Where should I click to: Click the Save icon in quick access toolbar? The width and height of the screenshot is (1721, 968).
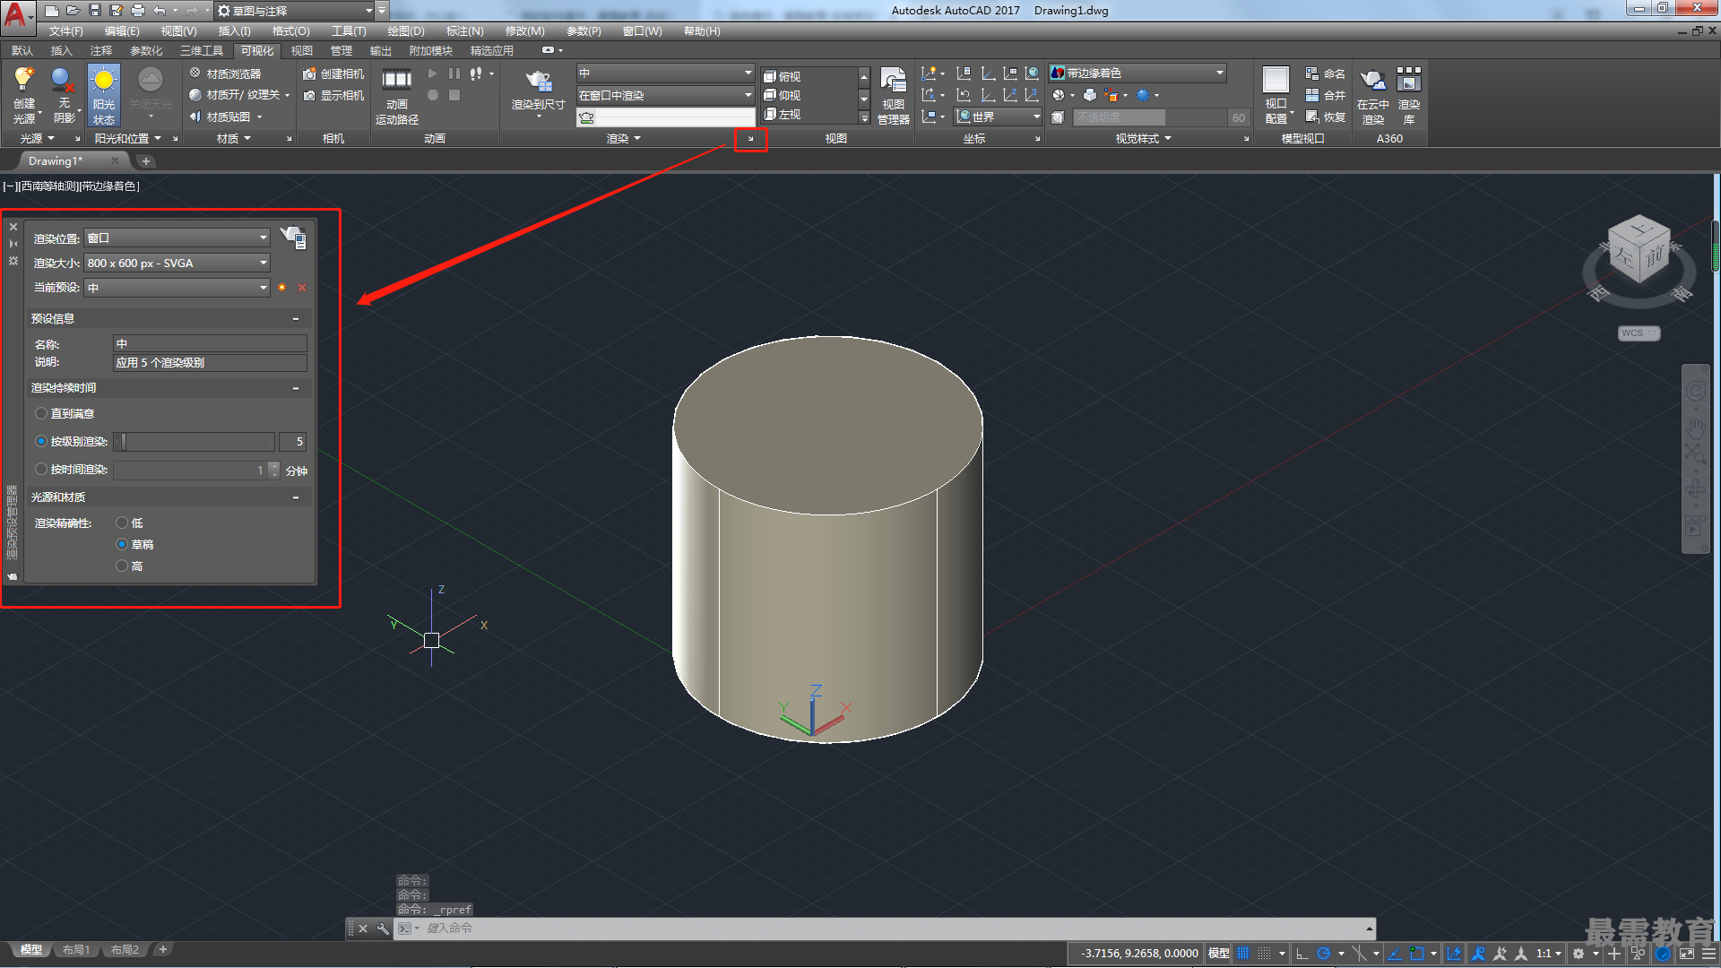click(95, 11)
